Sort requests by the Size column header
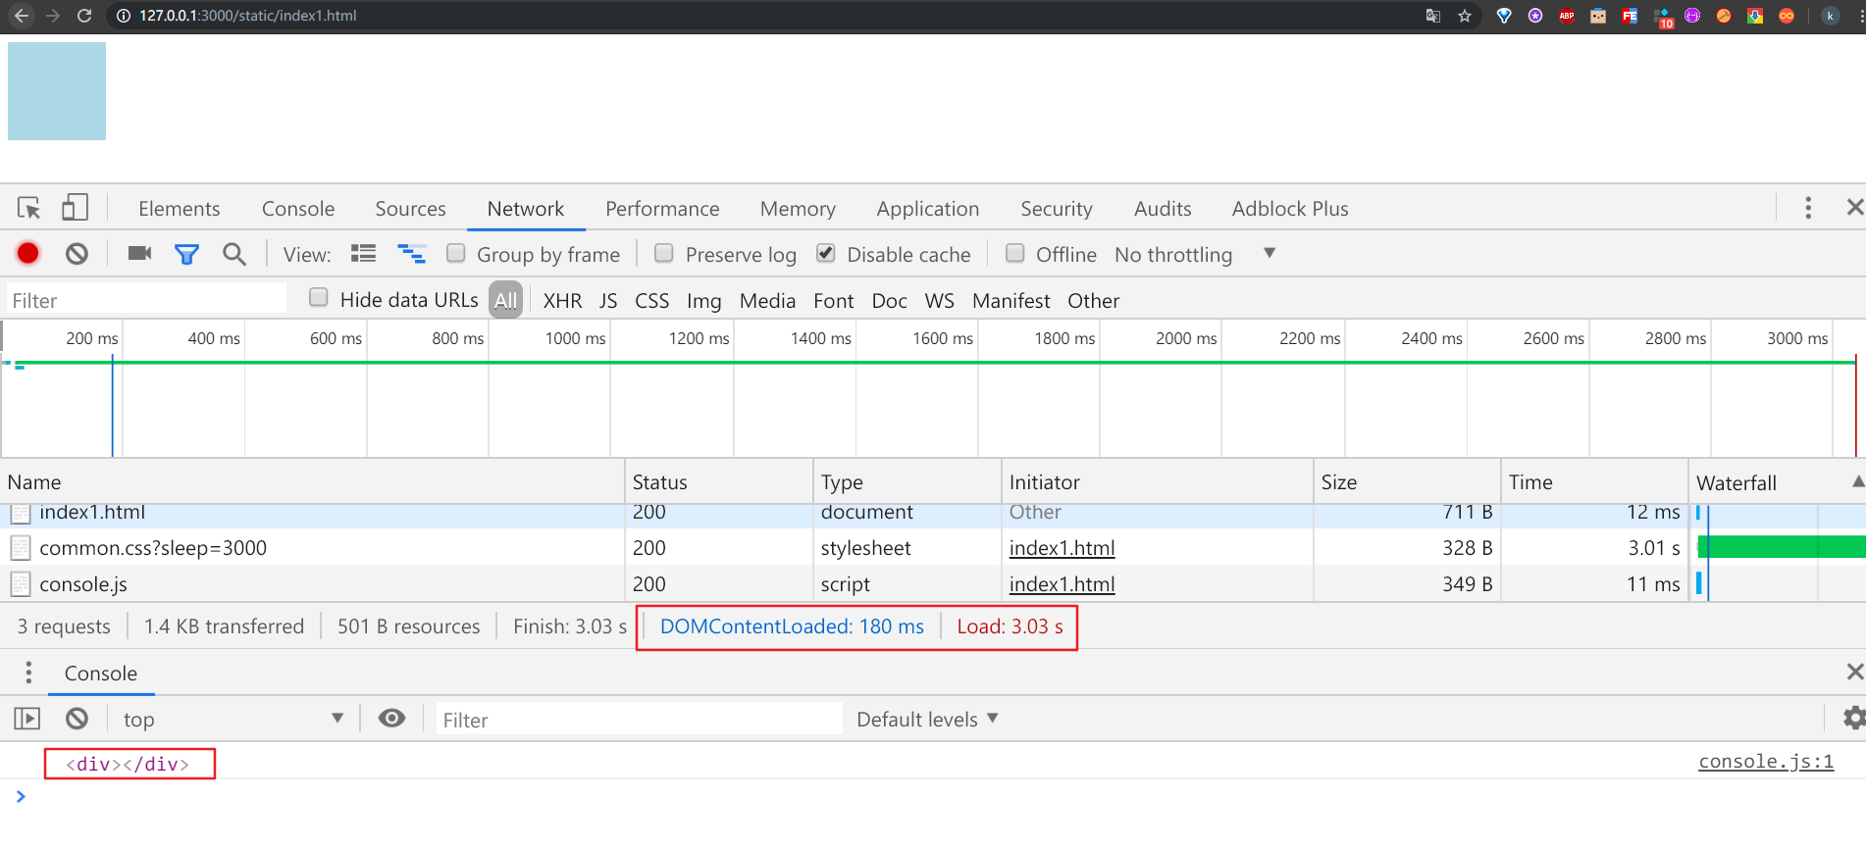Screen dimensions: 1866x850 (x=1407, y=481)
